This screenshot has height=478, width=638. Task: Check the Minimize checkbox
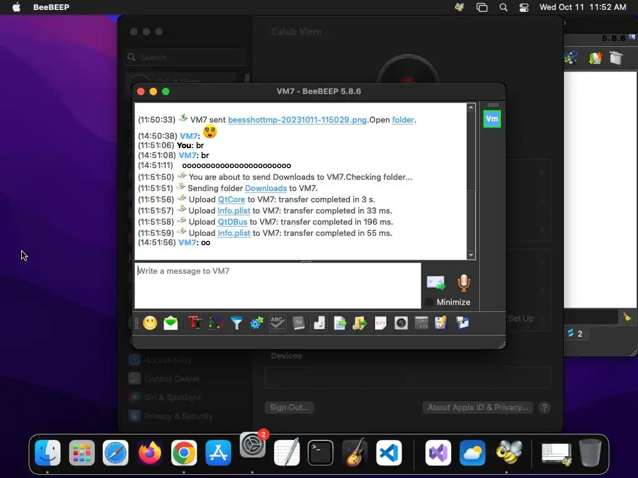429,302
